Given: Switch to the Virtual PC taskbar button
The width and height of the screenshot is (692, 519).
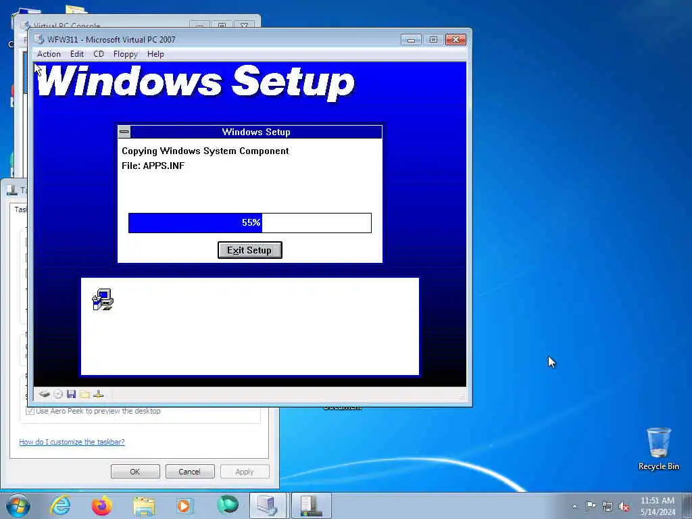Looking at the screenshot, I should click(x=268, y=505).
